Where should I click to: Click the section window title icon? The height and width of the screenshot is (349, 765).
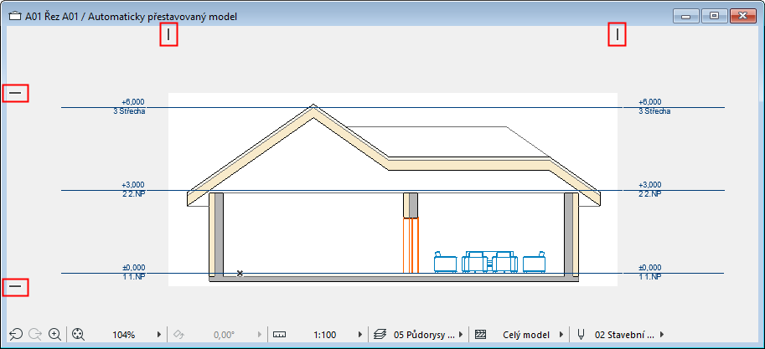coord(16,17)
